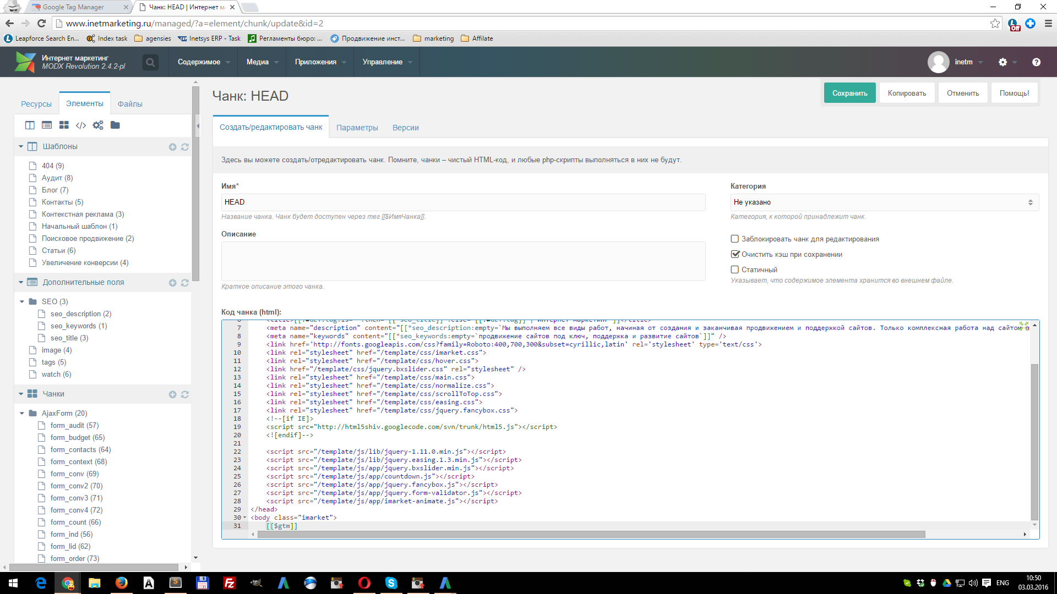Add a new template with Шаблоны plus icon

point(172,147)
